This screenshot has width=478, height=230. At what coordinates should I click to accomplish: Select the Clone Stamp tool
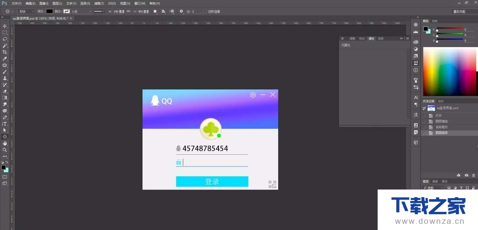tap(5, 79)
